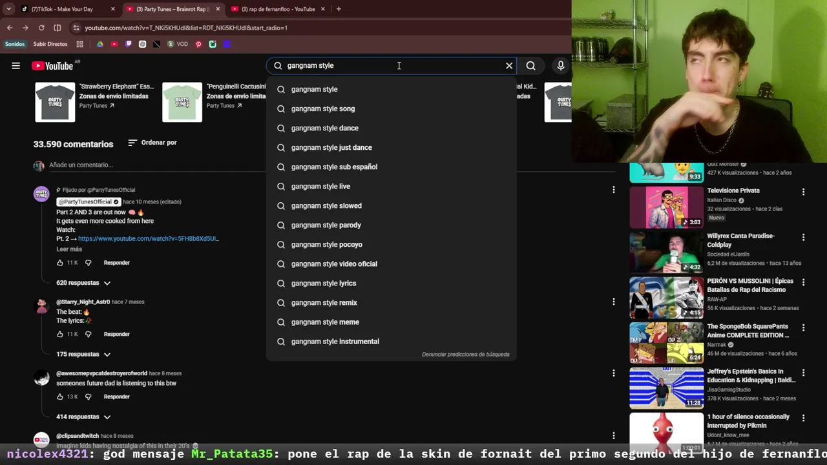Go forward with the browser forward arrow

pyautogui.click(x=25, y=28)
